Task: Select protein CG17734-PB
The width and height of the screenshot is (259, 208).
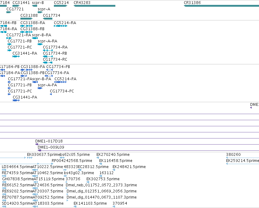Action: tap(49, 70)
